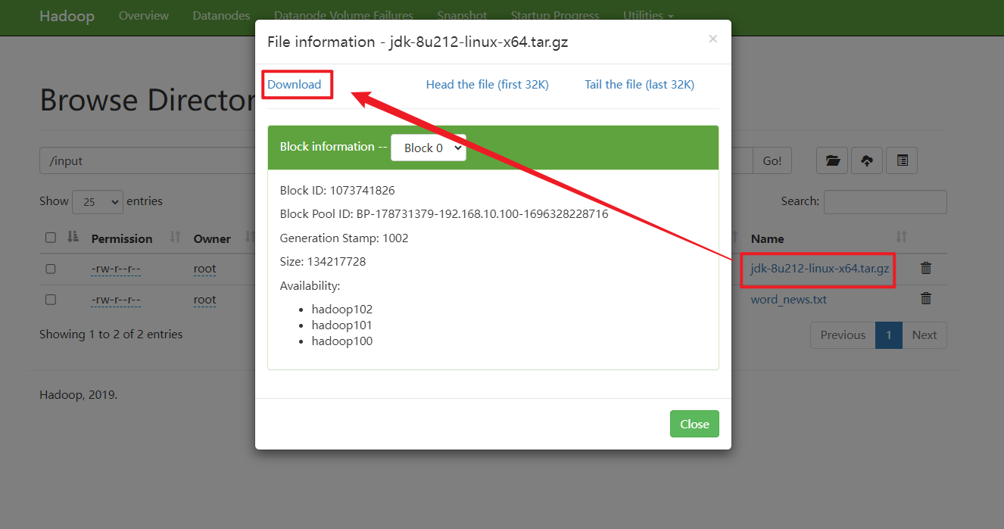Sort by the first column sort icon
Screen dimensions: 1004x529
pos(73,237)
